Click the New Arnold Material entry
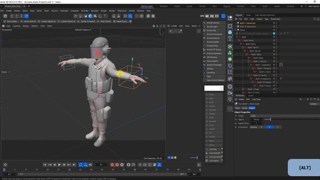320x180 pixels. [215, 80]
